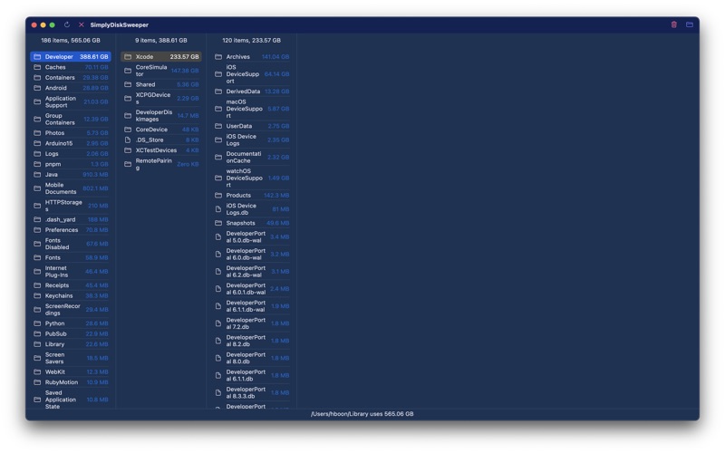Click the open folder icon at top right

(x=689, y=24)
